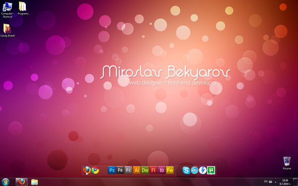Open Adobe Flash in the dock

pyautogui.click(x=153, y=170)
